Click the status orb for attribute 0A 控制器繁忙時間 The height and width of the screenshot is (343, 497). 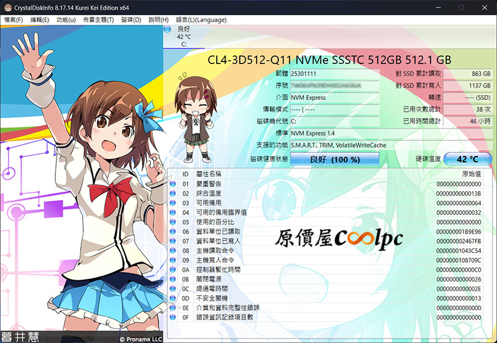point(173,270)
